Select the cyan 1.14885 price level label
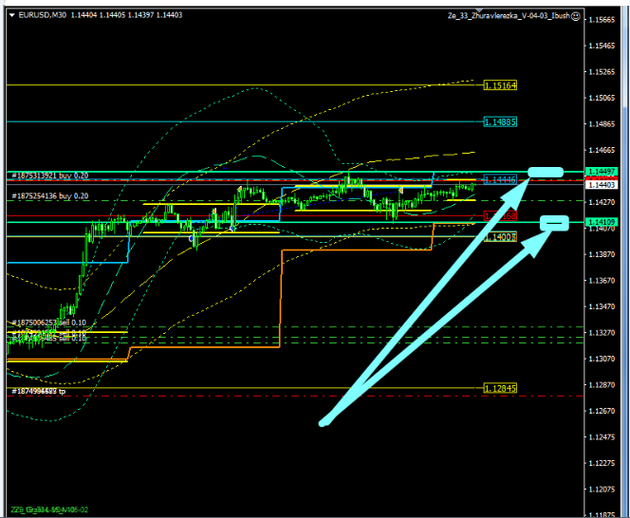Viewport: 630px width, 518px height. point(500,122)
